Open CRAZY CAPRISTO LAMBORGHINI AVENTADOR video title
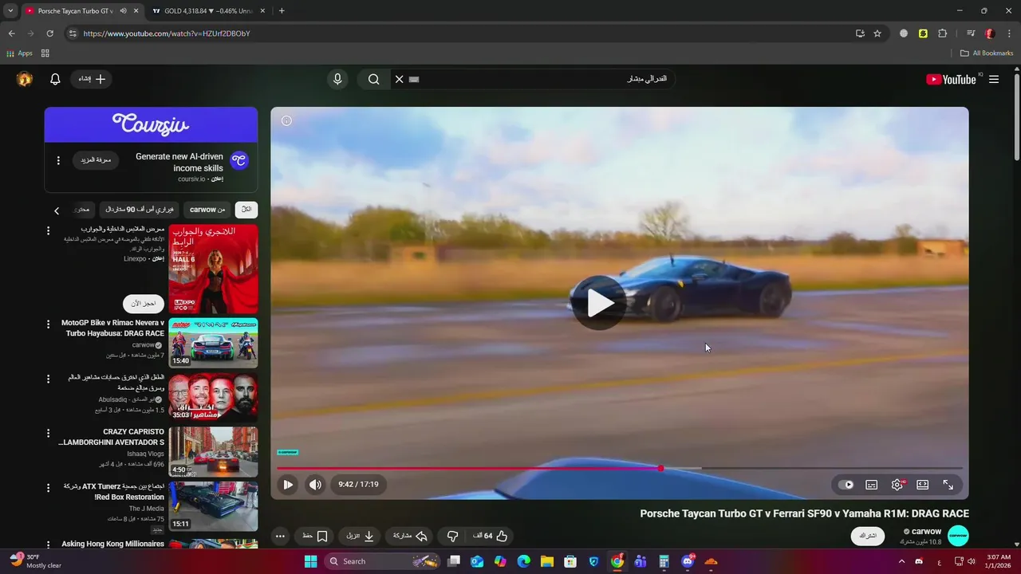The width and height of the screenshot is (1021, 574). coord(112,437)
